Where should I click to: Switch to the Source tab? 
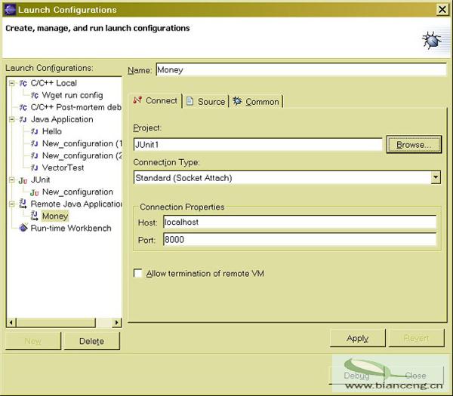(x=205, y=101)
